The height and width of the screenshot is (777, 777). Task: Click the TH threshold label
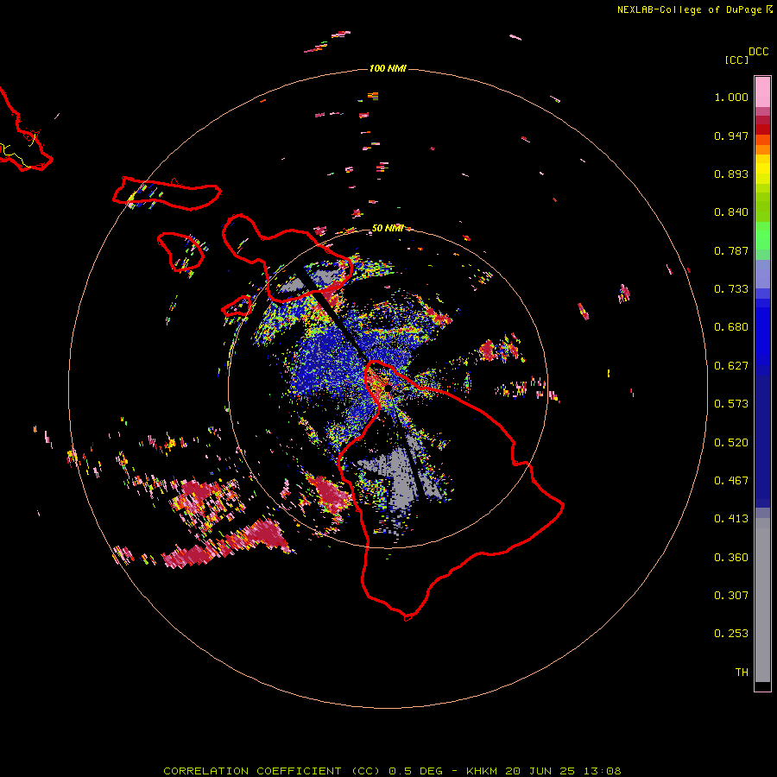coord(742,673)
